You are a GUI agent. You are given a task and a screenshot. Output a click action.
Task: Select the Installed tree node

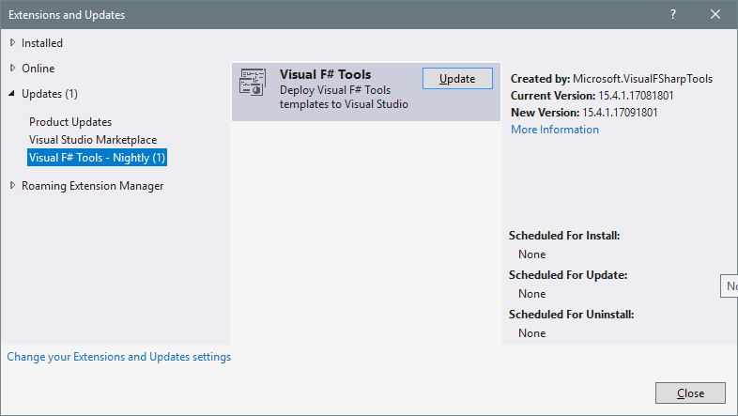coord(42,43)
